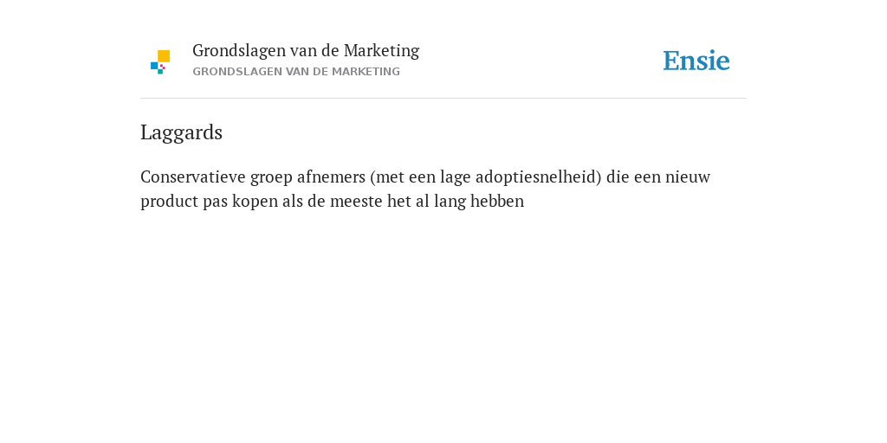Click the yellow square in the logo

164,56
